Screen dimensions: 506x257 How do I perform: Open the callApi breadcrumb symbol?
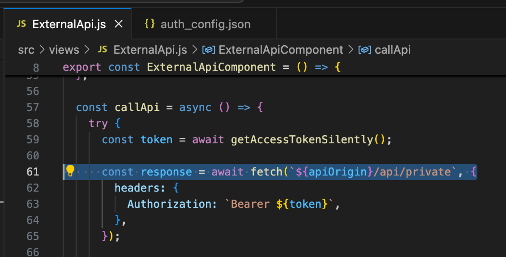click(393, 50)
